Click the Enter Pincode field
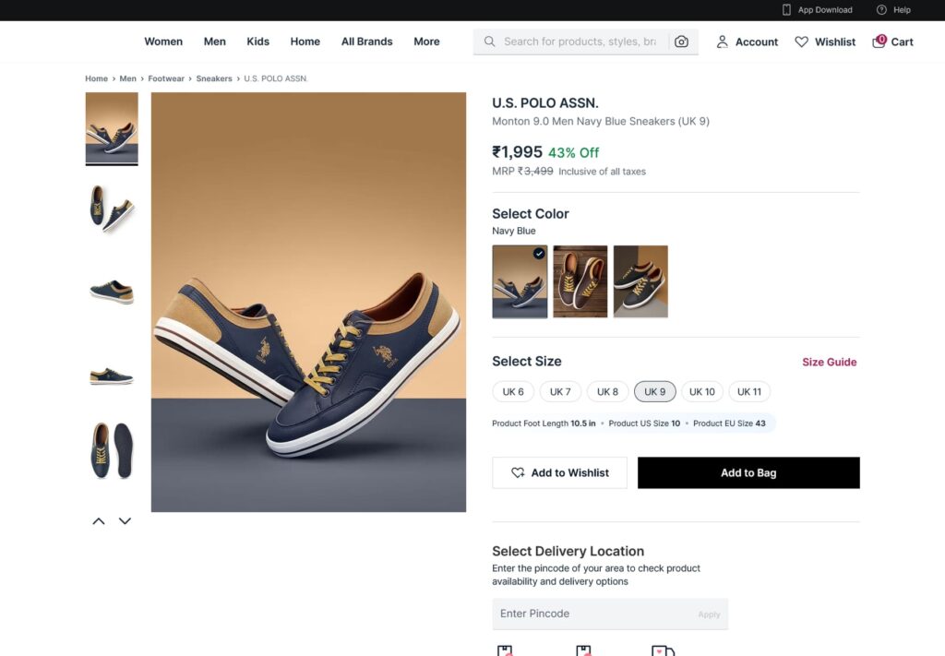This screenshot has height=656, width=945. [x=595, y=614]
